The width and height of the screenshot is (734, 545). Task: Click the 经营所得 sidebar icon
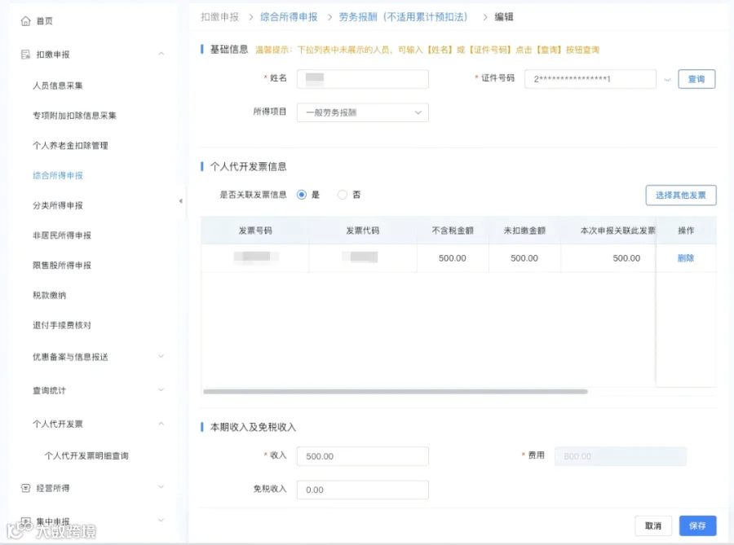(x=26, y=488)
